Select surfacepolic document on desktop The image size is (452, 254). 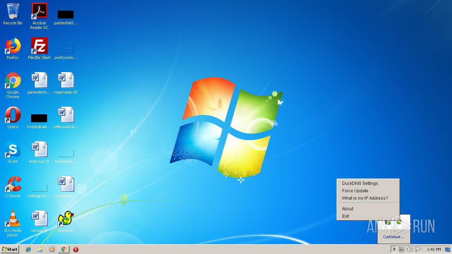click(x=66, y=187)
